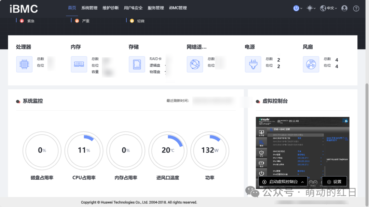The image size is (369, 207).
Task: Click the fan icon
Action: point(311,64)
